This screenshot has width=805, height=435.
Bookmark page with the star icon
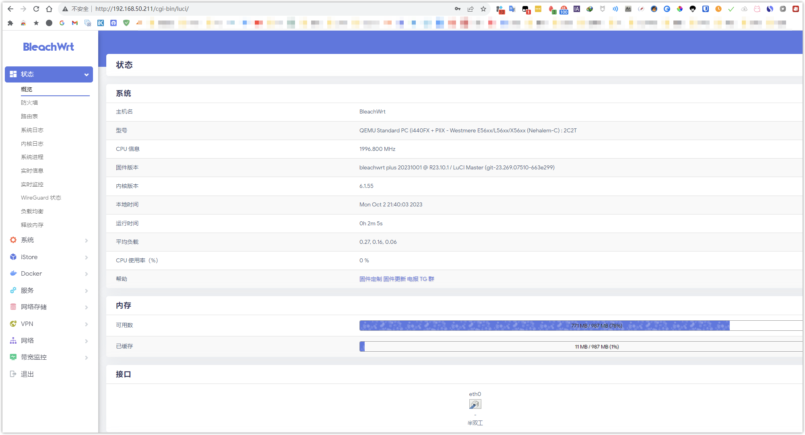coord(483,9)
